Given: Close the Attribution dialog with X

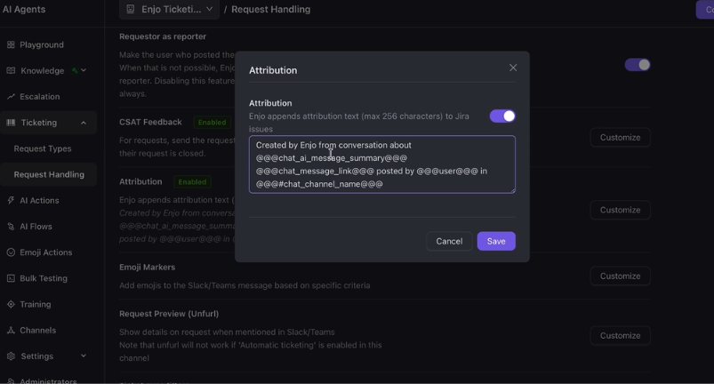Looking at the screenshot, I should pos(513,68).
